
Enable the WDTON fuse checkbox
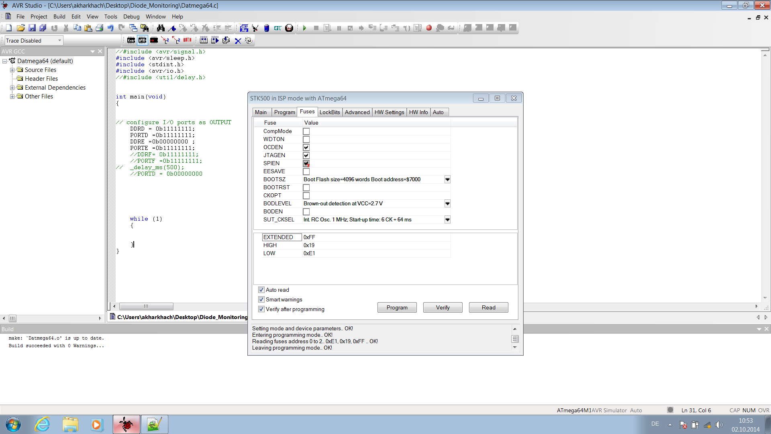click(306, 139)
